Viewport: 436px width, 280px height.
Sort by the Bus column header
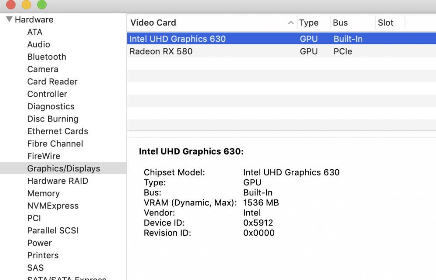coord(341,23)
